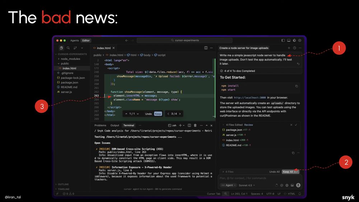The image size is (359, 202).
Task: Open the search icon in sidebar
Action: (x=68, y=48)
